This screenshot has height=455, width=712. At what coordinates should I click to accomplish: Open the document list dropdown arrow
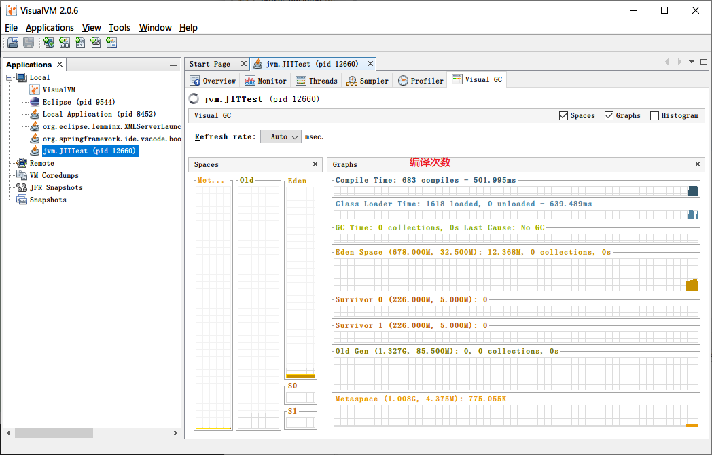(692, 62)
